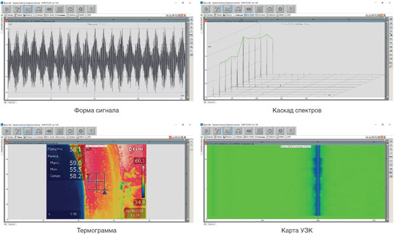Viewport: 394px width, 236px height.
Task: Click the status label below the Термограмма chart
Action: 12,224
